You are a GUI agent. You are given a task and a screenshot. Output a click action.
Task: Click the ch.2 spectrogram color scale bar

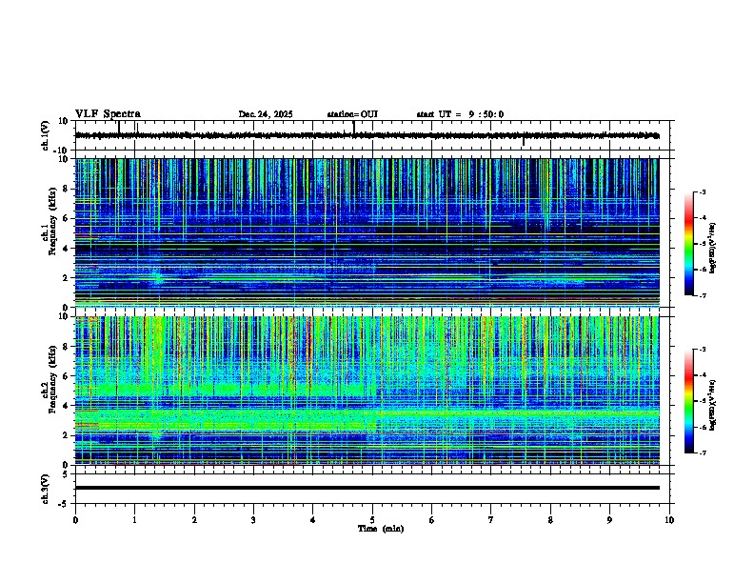pos(688,401)
